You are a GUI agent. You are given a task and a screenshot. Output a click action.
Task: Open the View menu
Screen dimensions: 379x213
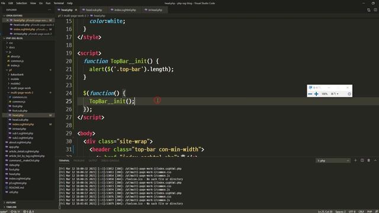[x=33, y=3]
